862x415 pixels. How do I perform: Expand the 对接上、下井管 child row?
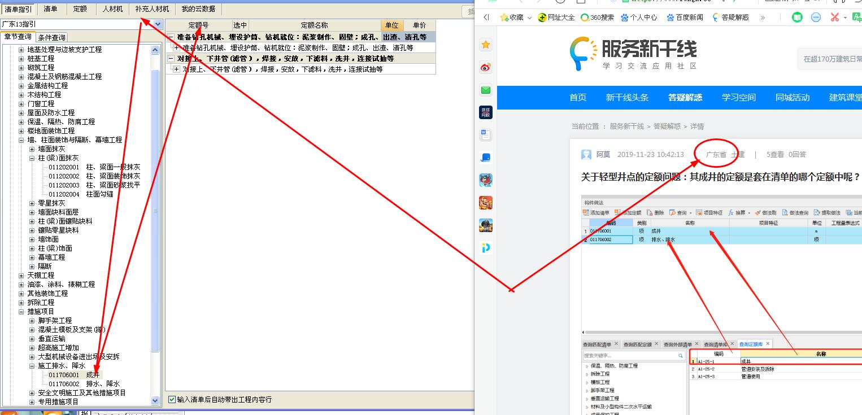click(x=176, y=69)
